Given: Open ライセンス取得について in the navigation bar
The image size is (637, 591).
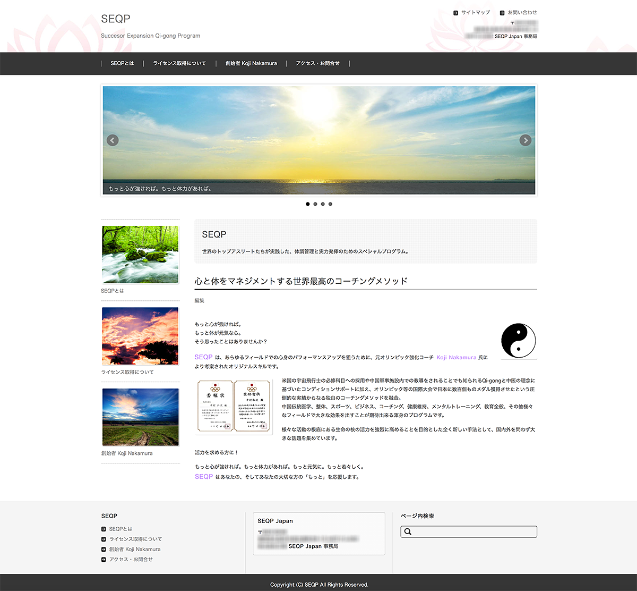Looking at the screenshot, I should click(x=179, y=63).
